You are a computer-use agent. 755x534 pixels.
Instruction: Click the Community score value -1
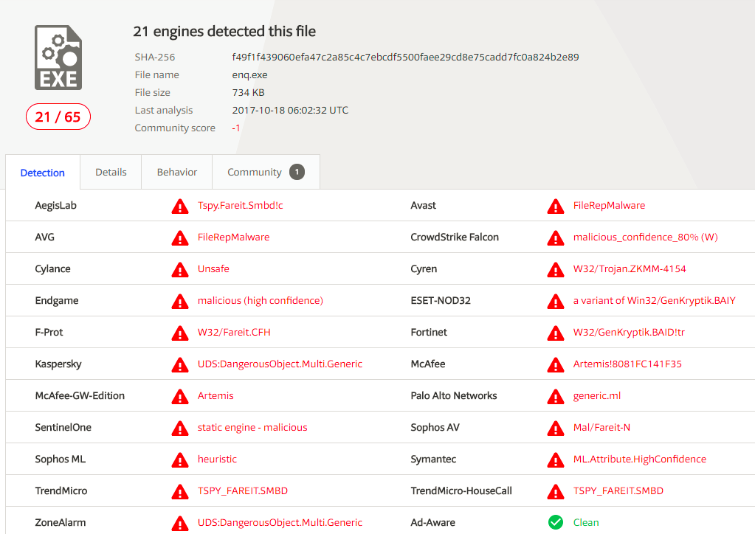coord(236,128)
